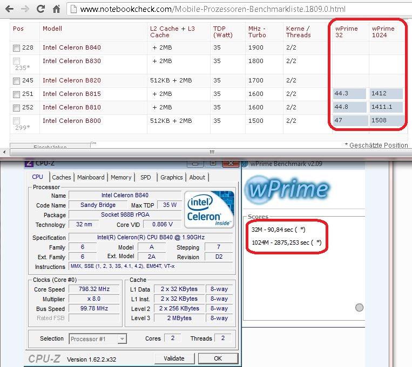Switch to SPD tab
412x367 pixels.
146,177
